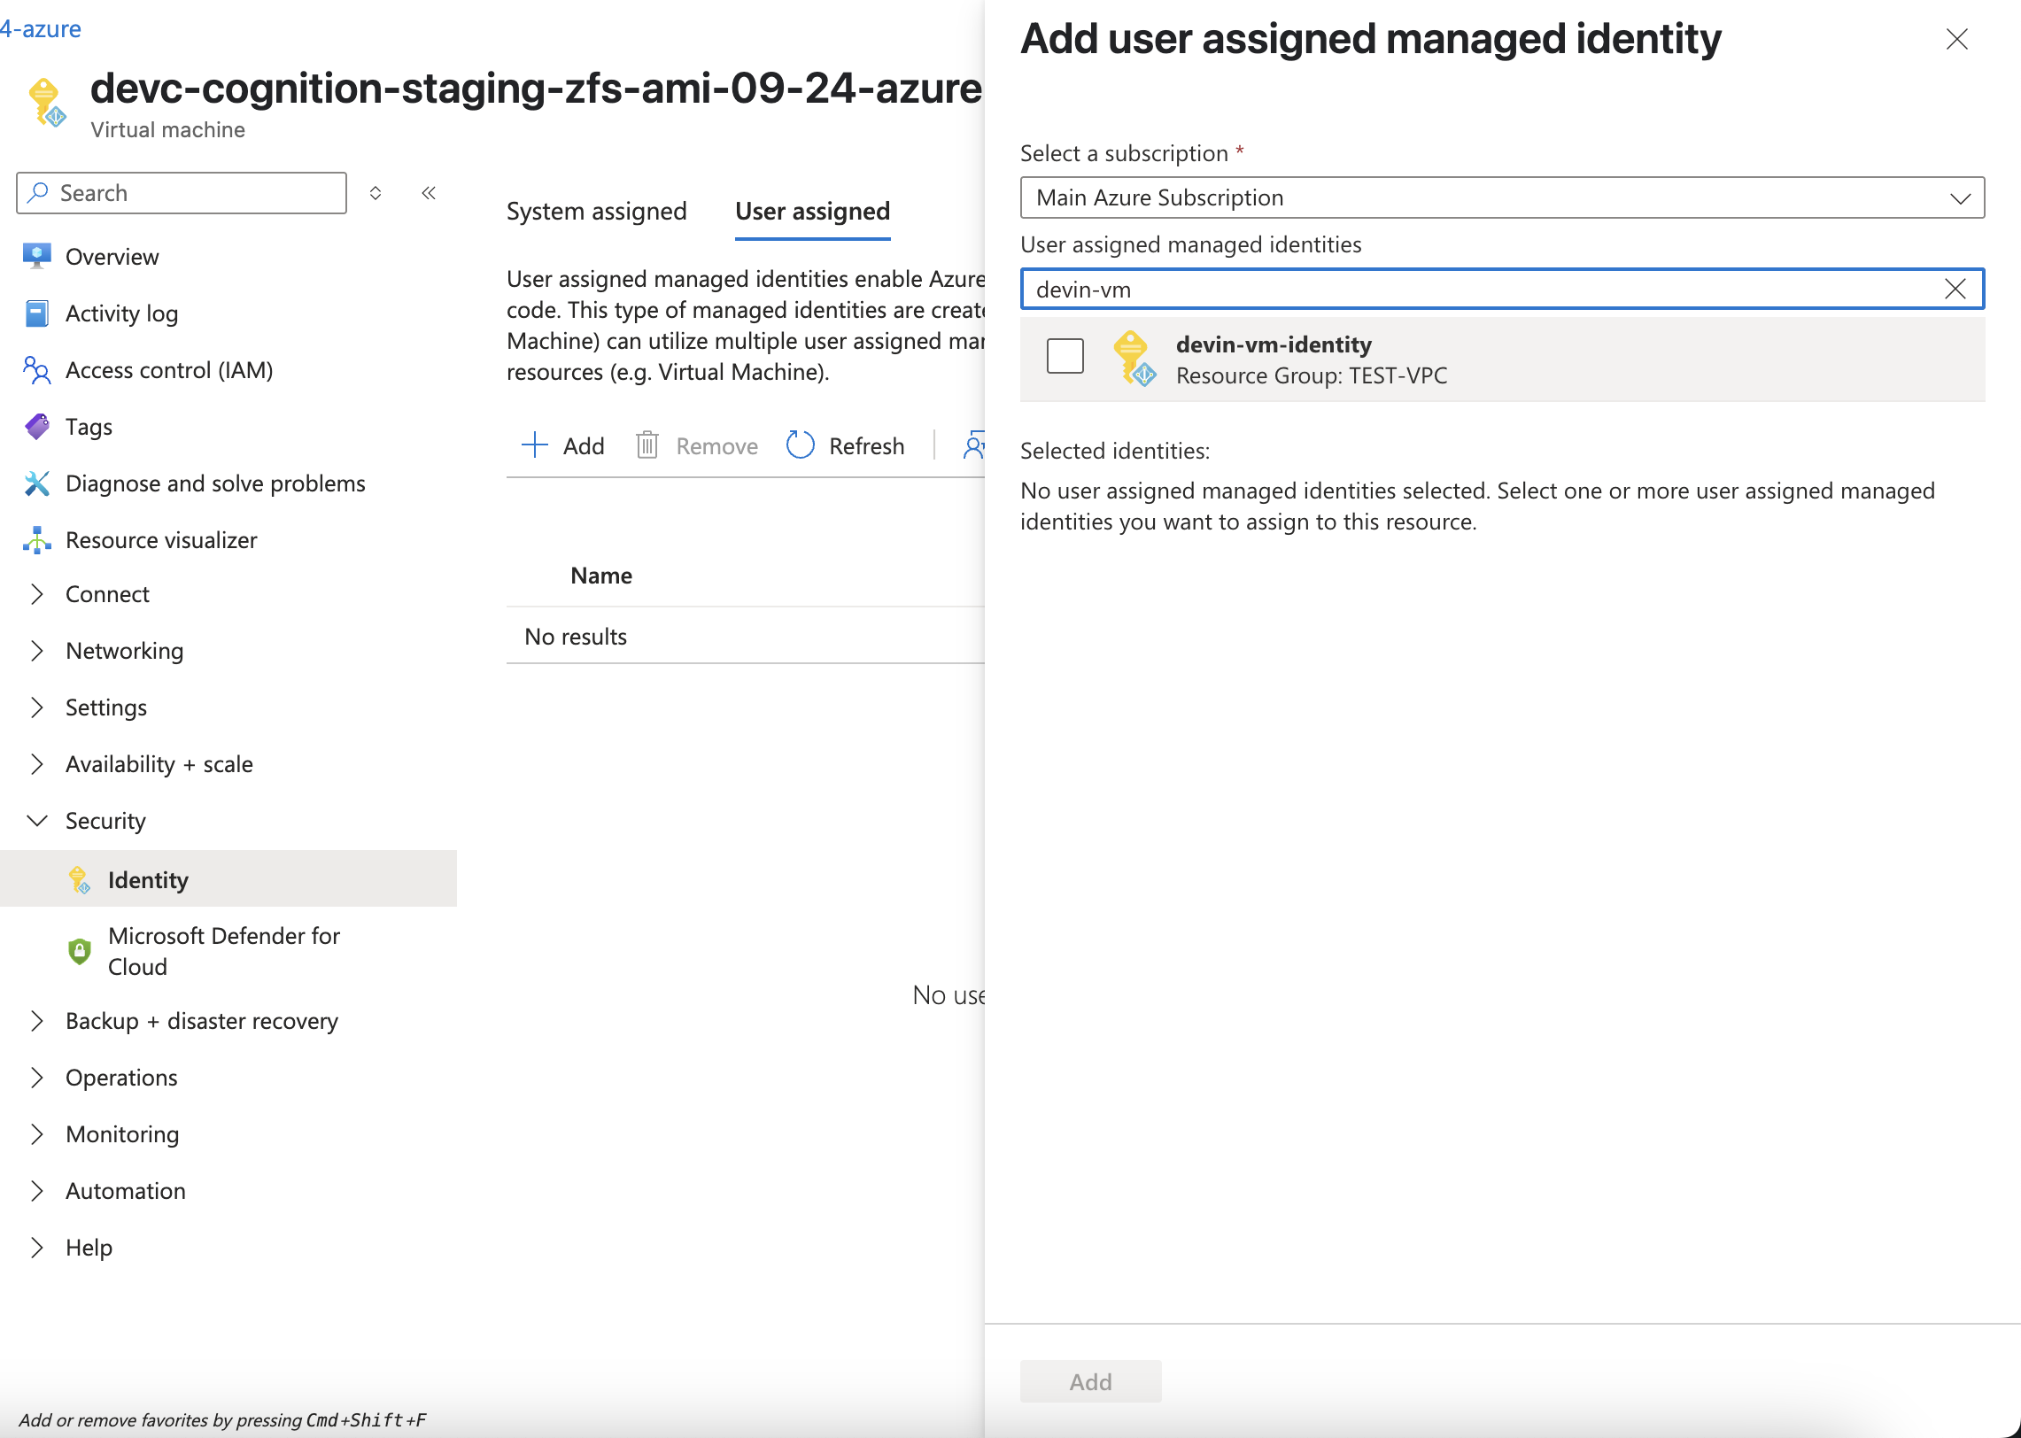Click the Add button in identity toolbar
This screenshot has height=1438, width=2021.
pyautogui.click(x=563, y=445)
